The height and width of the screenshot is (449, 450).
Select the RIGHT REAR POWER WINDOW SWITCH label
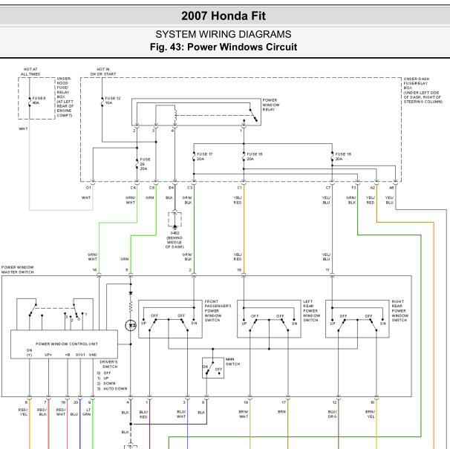coord(400,311)
